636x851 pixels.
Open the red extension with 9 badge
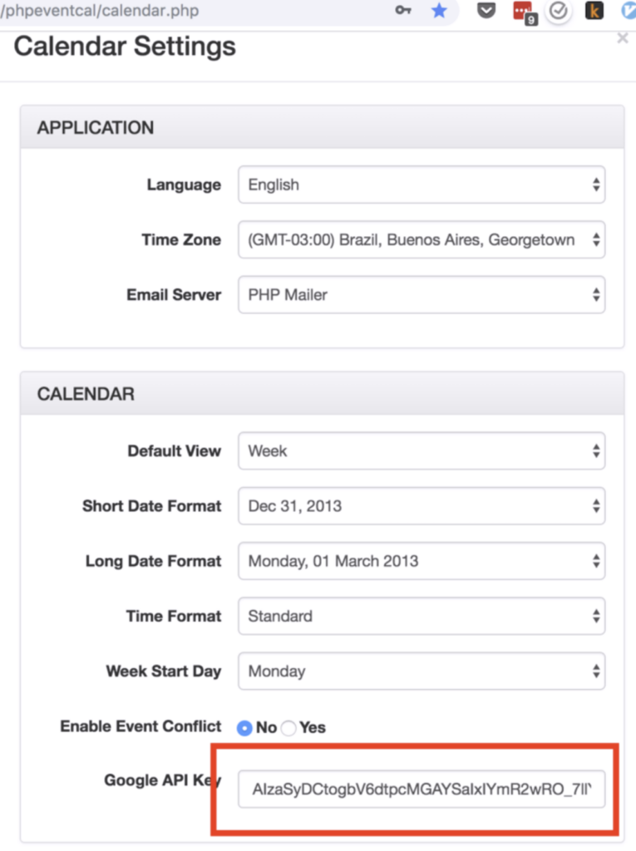point(524,12)
